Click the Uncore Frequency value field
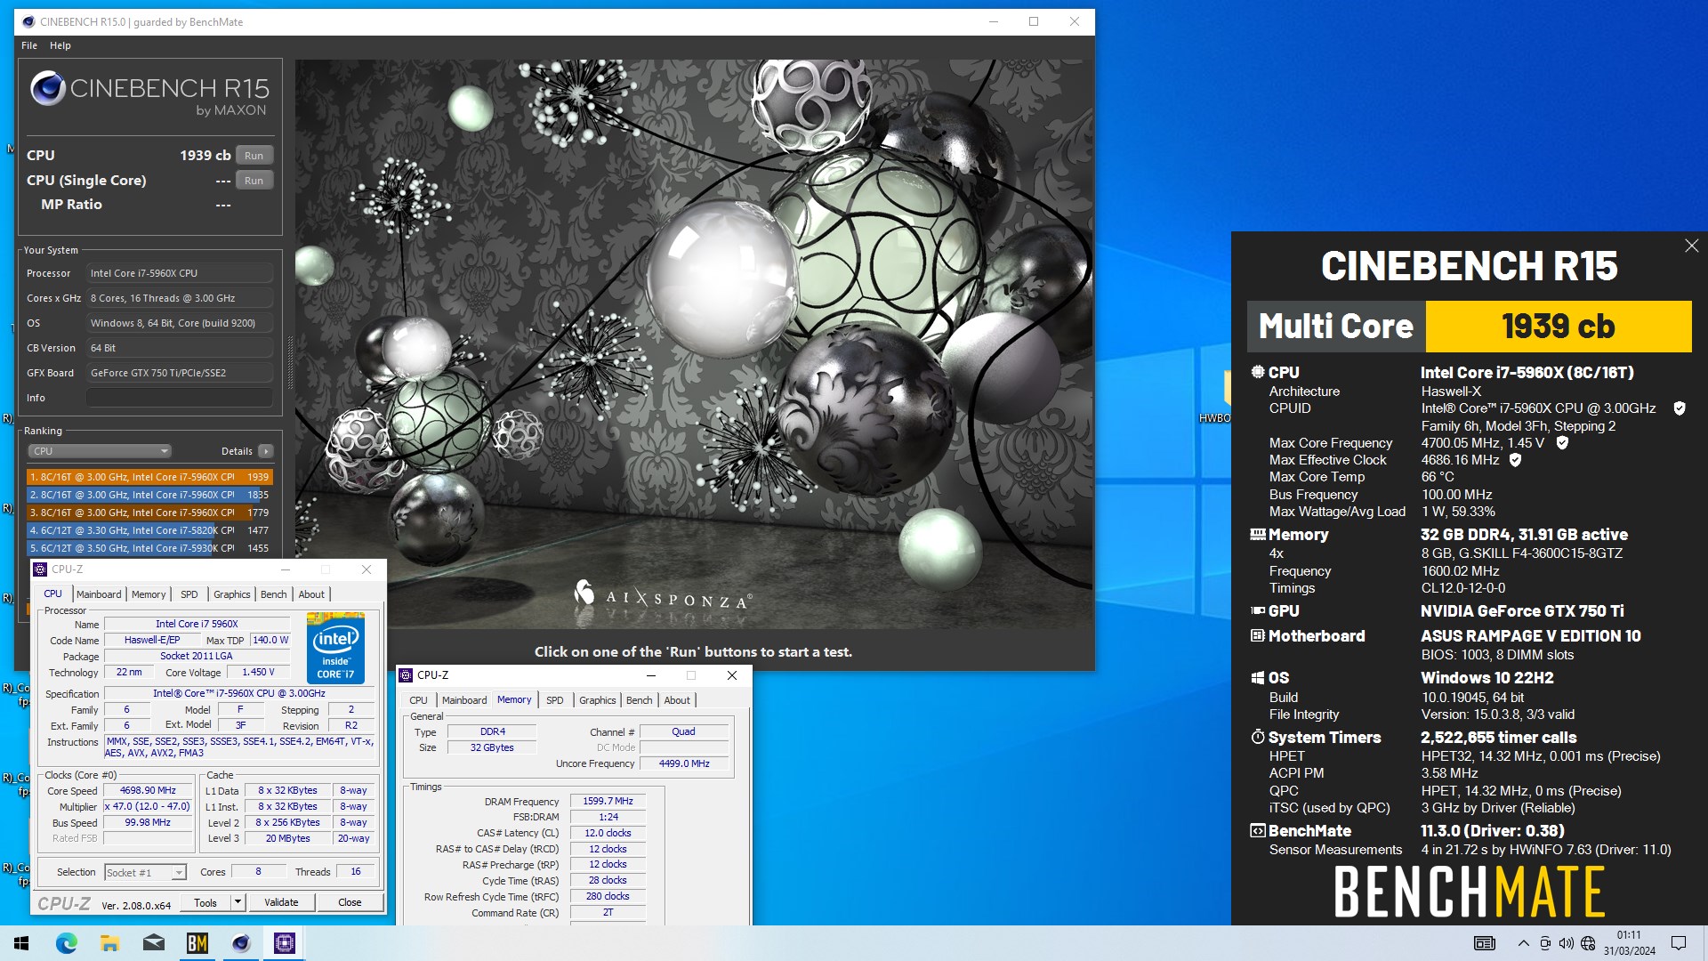 click(x=684, y=763)
